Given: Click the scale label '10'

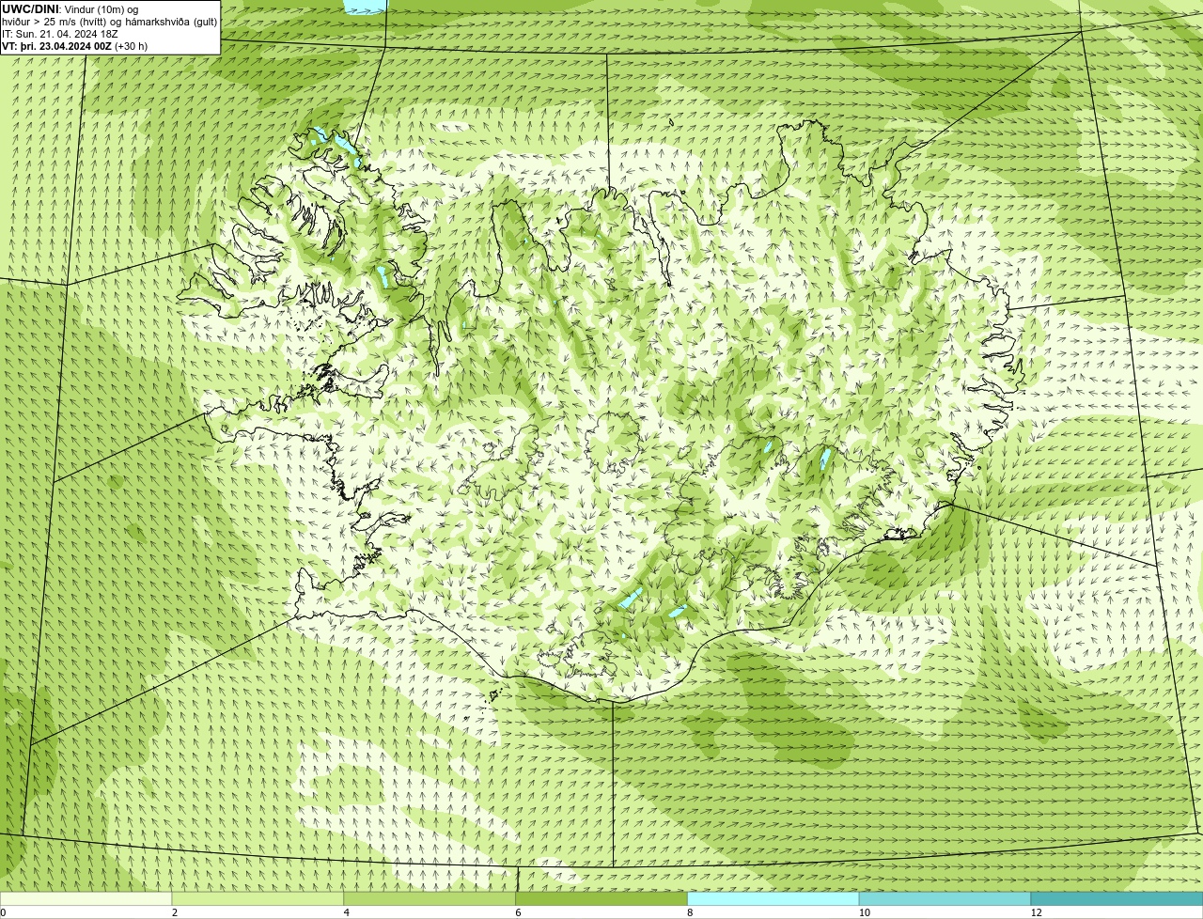Looking at the screenshot, I should [x=864, y=912].
